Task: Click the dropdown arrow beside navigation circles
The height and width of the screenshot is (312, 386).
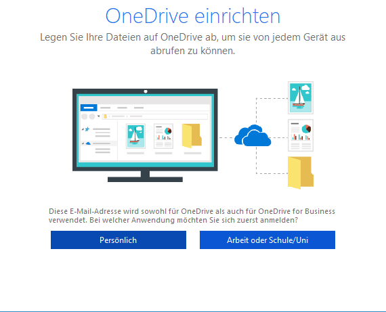Action: [98, 116]
